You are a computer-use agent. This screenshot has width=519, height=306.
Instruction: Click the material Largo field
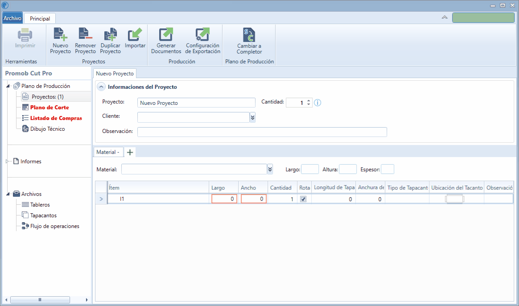click(x=310, y=169)
